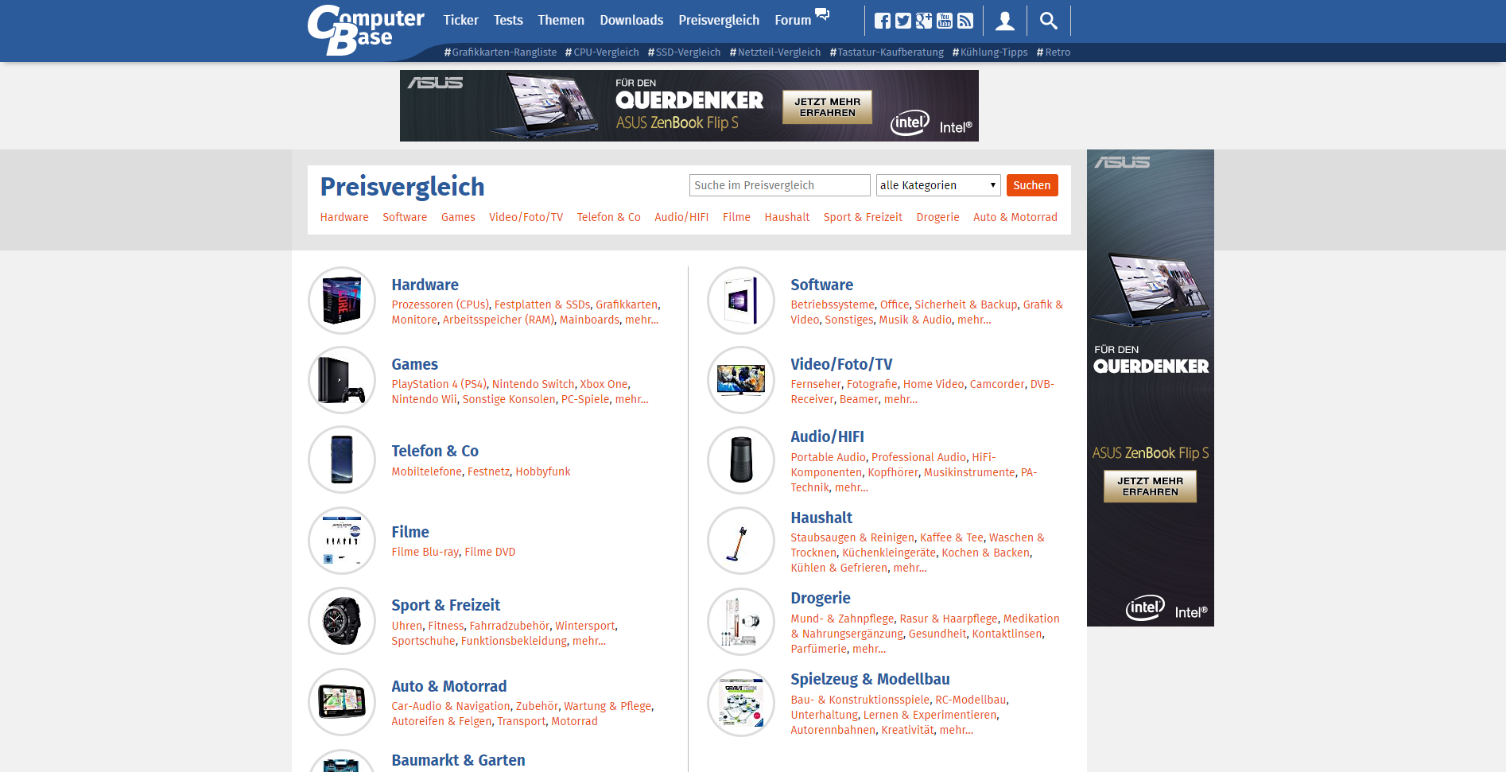Open the Mobiltelefone link
Viewport: 1506px width, 772px height.
pyautogui.click(x=426, y=471)
